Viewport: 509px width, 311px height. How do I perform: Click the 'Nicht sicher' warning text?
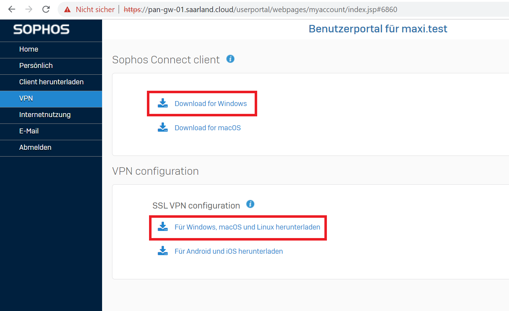point(95,10)
